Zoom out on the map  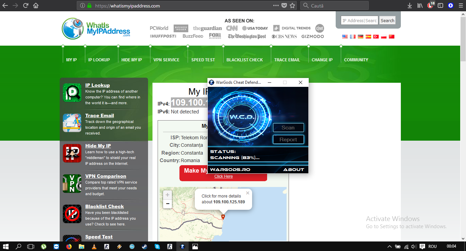[168, 204]
